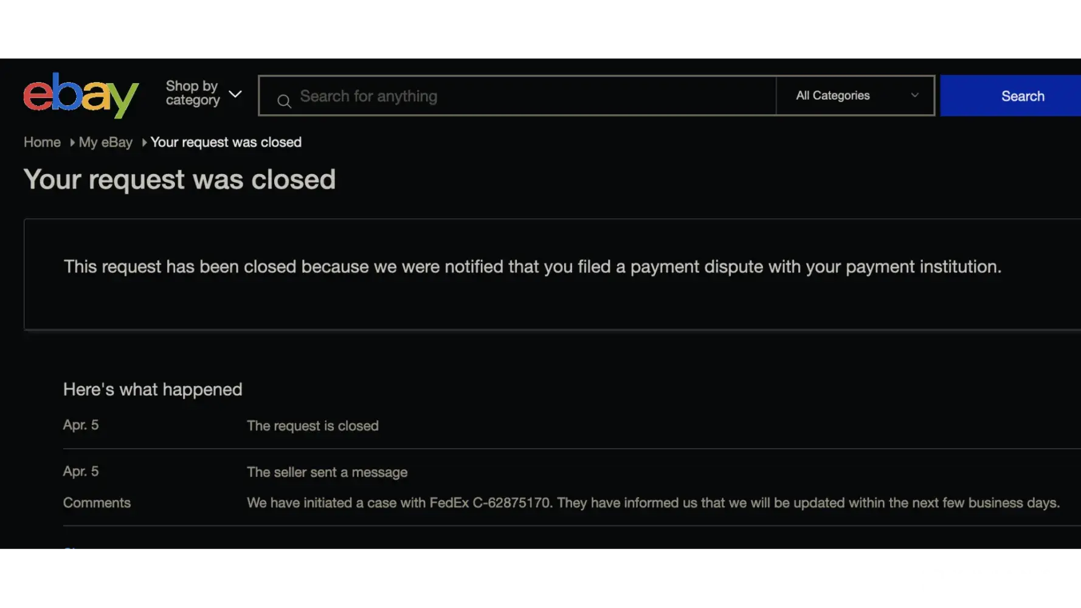The image size is (1081, 608).
Task: Click the All Categories dropdown arrow
Action: click(x=914, y=95)
